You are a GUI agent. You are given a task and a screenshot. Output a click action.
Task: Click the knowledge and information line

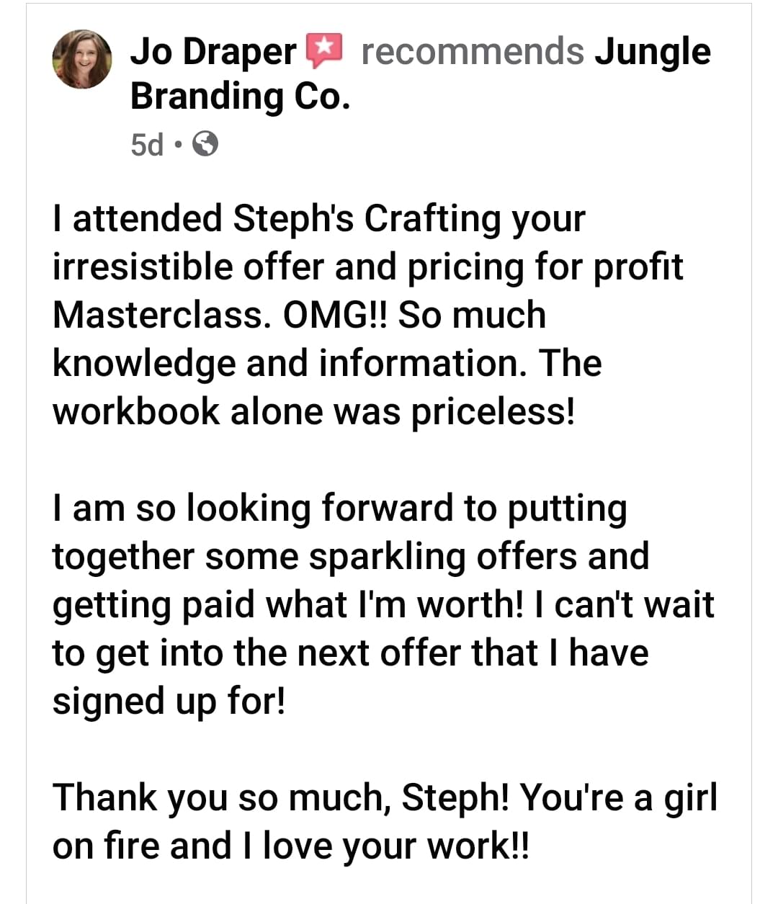[327, 364]
